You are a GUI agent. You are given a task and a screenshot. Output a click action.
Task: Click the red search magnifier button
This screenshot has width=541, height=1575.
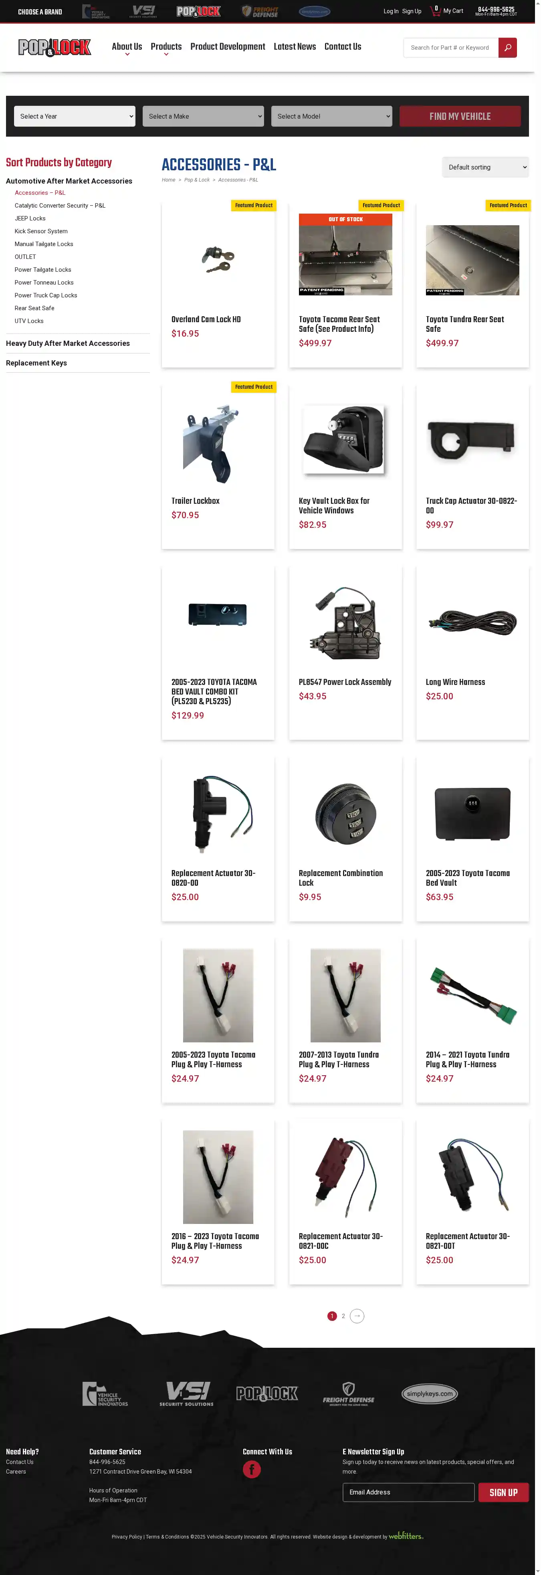(507, 48)
